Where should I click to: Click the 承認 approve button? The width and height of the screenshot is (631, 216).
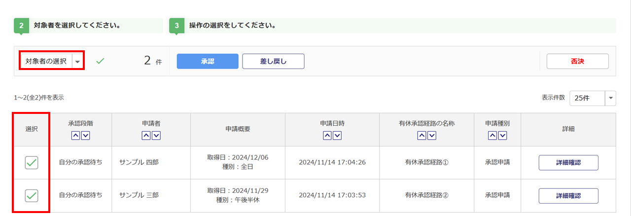tap(208, 61)
